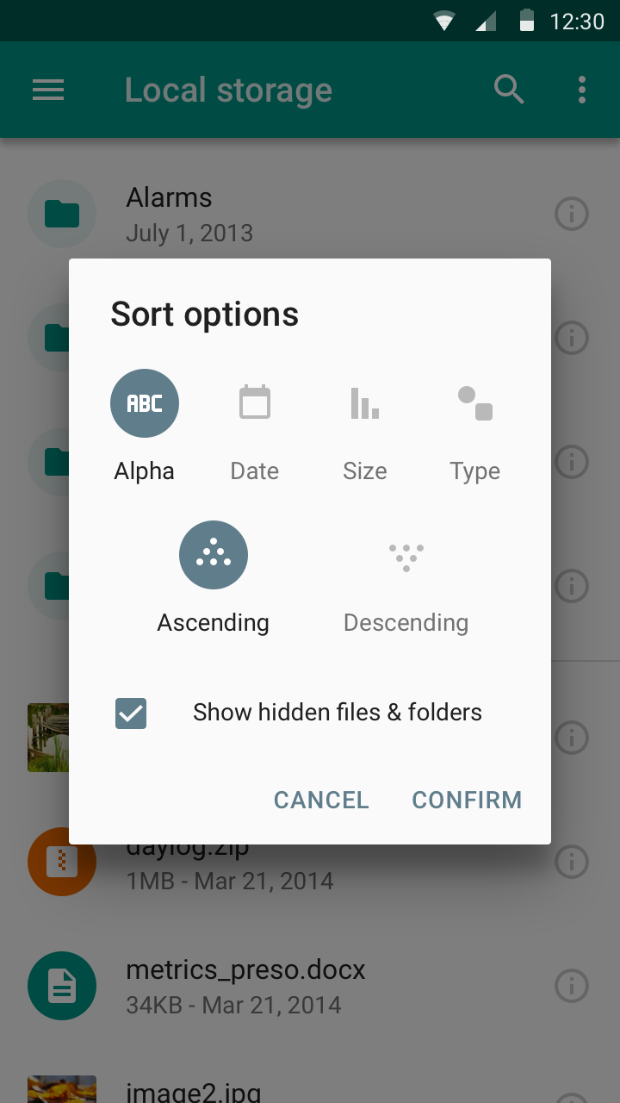Pick the Size bar-chart sort icon
Viewport: 620px width, 1103px height.
pyautogui.click(x=365, y=403)
